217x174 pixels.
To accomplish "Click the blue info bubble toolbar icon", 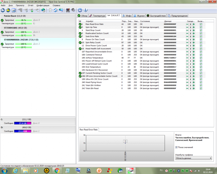I will pos(86,10).
